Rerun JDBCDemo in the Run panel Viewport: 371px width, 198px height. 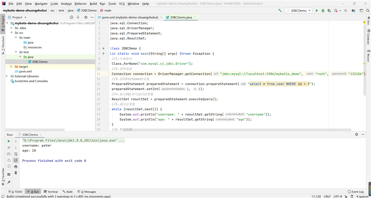click(x=9, y=141)
